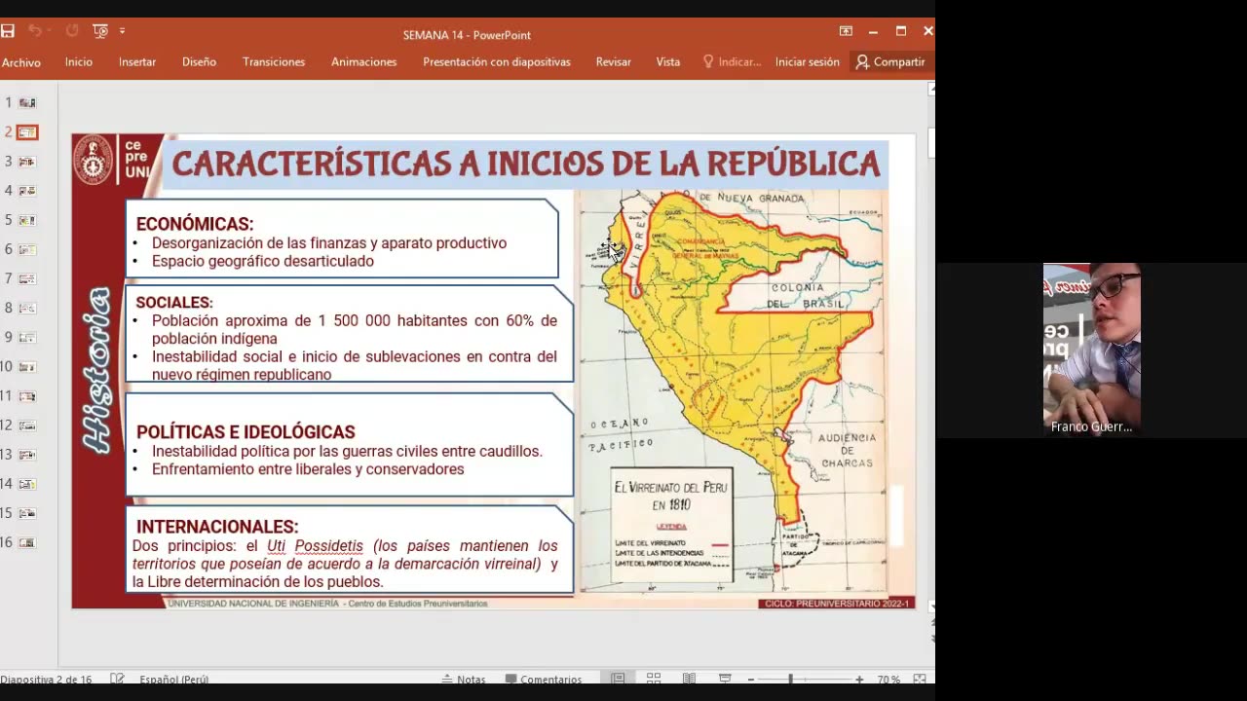This screenshot has width=1247, height=701.
Task: Select slide 7 thumbnail
Action: point(27,278)
